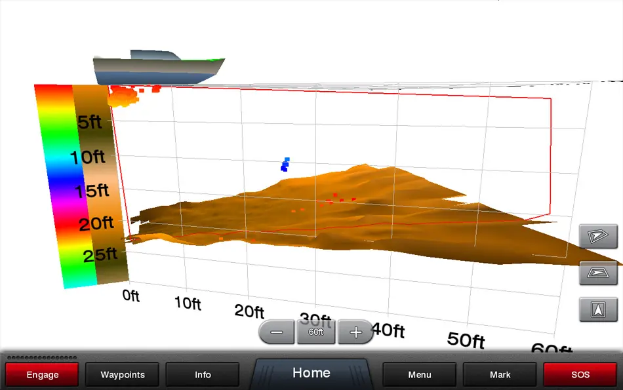Select the blue sonar target in water
The image size is (623, 390).
tap(285, 164)
